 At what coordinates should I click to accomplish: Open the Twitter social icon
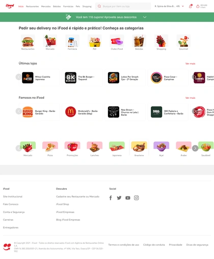[x=119, y=198]
